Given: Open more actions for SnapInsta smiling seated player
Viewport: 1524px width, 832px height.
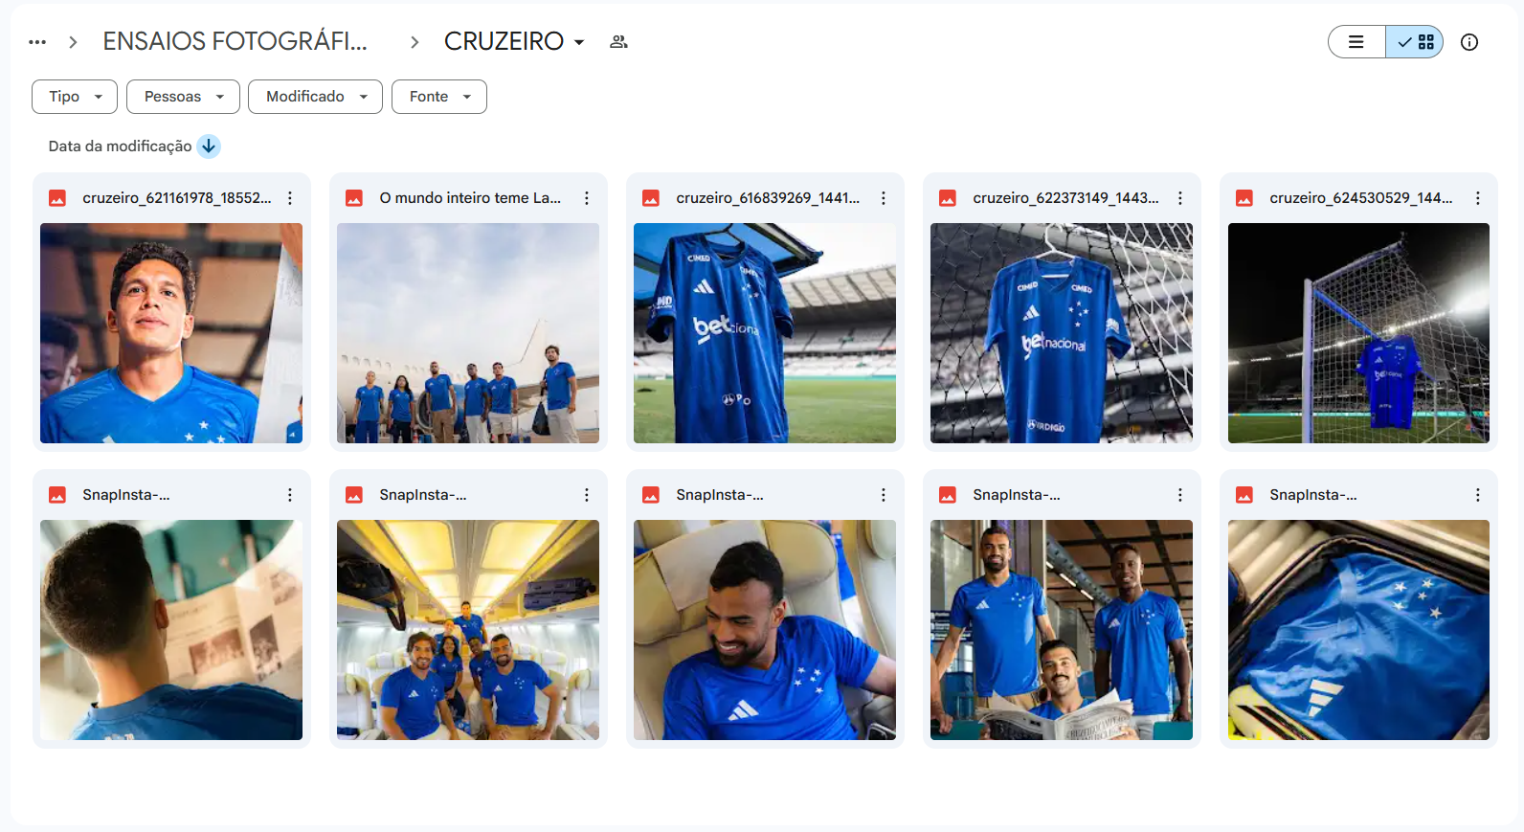Looking at the screenshot, I should 884,495.
